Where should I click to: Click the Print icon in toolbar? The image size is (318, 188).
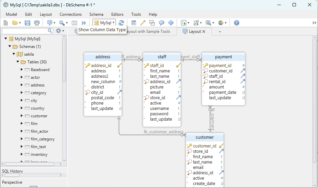(37, 23)
